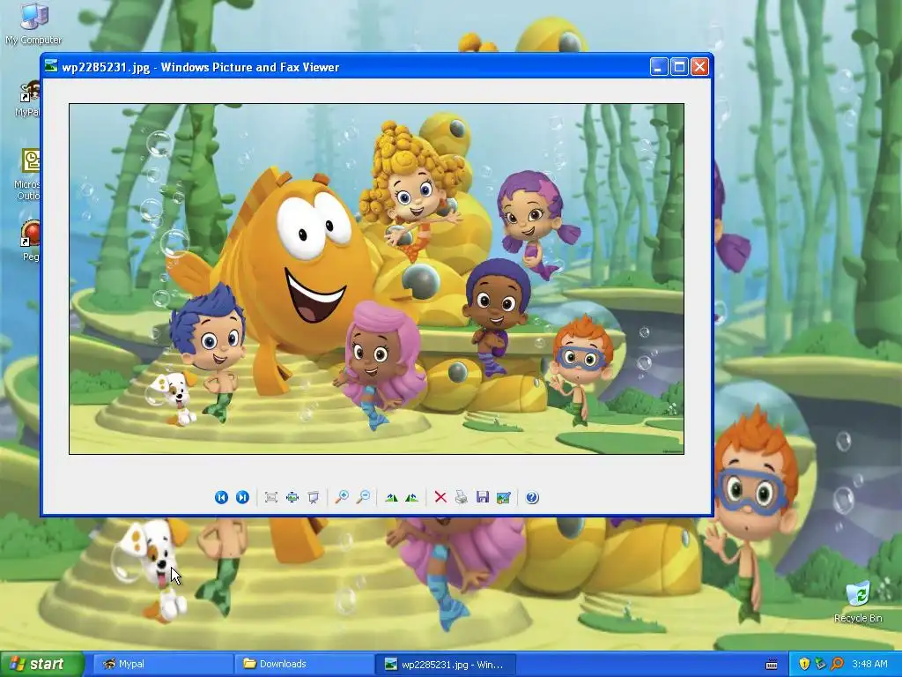The image size is (902, 677).
Task: Open Picture Viewer help
Action: 532,497
